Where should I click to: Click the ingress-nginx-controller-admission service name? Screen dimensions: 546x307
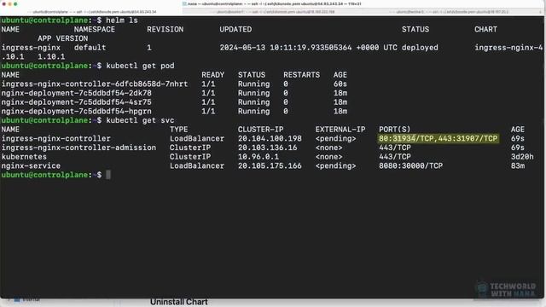click(78, 148)
